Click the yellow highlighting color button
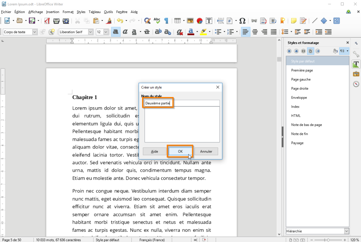The width and height of the screenshot is (361, 242). (203, 32)
